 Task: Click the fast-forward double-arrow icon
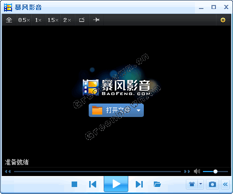click(x=187, y=171)
